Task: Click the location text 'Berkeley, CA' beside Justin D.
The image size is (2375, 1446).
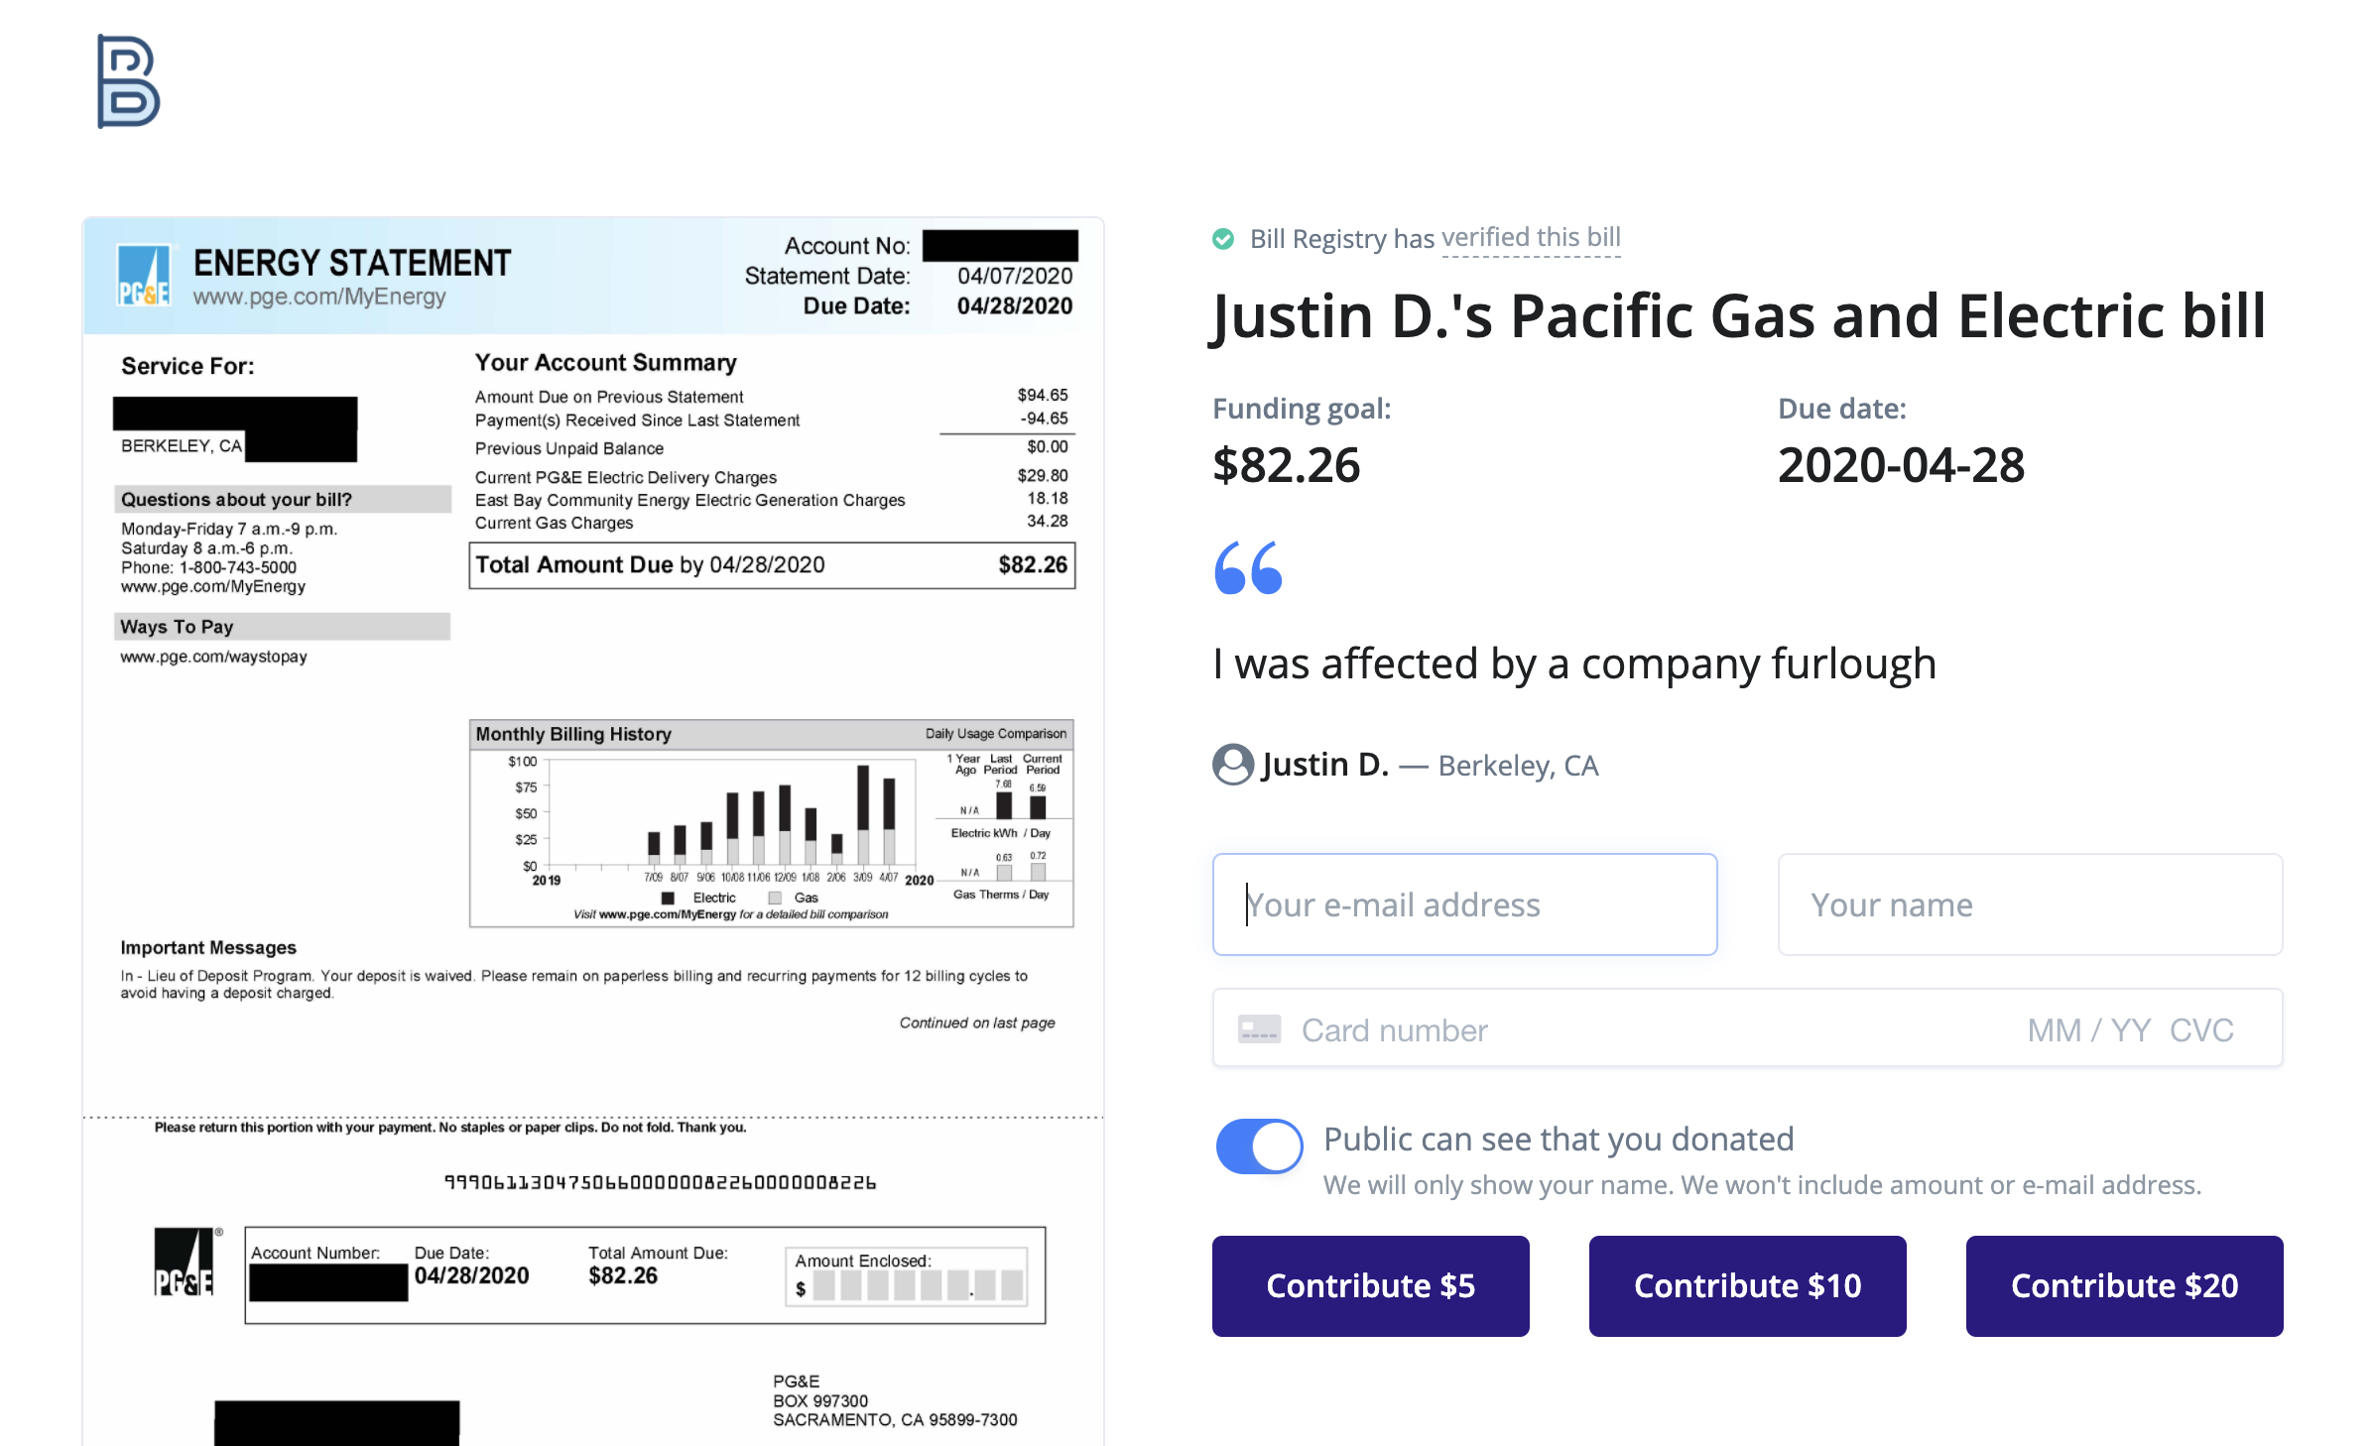Action: [1518, 766]
